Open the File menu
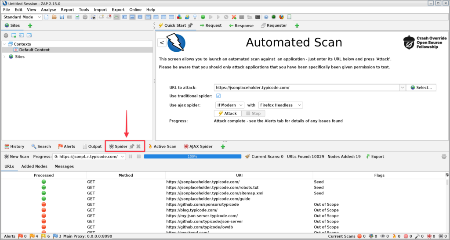The width and height of the screenshot is (450, 240). pyautogui.click(x=6, y=10)
